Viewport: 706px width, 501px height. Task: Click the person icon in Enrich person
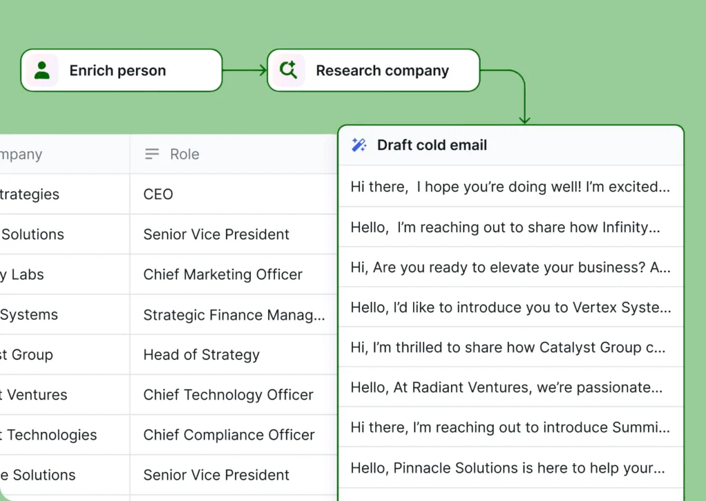[42, 70]
